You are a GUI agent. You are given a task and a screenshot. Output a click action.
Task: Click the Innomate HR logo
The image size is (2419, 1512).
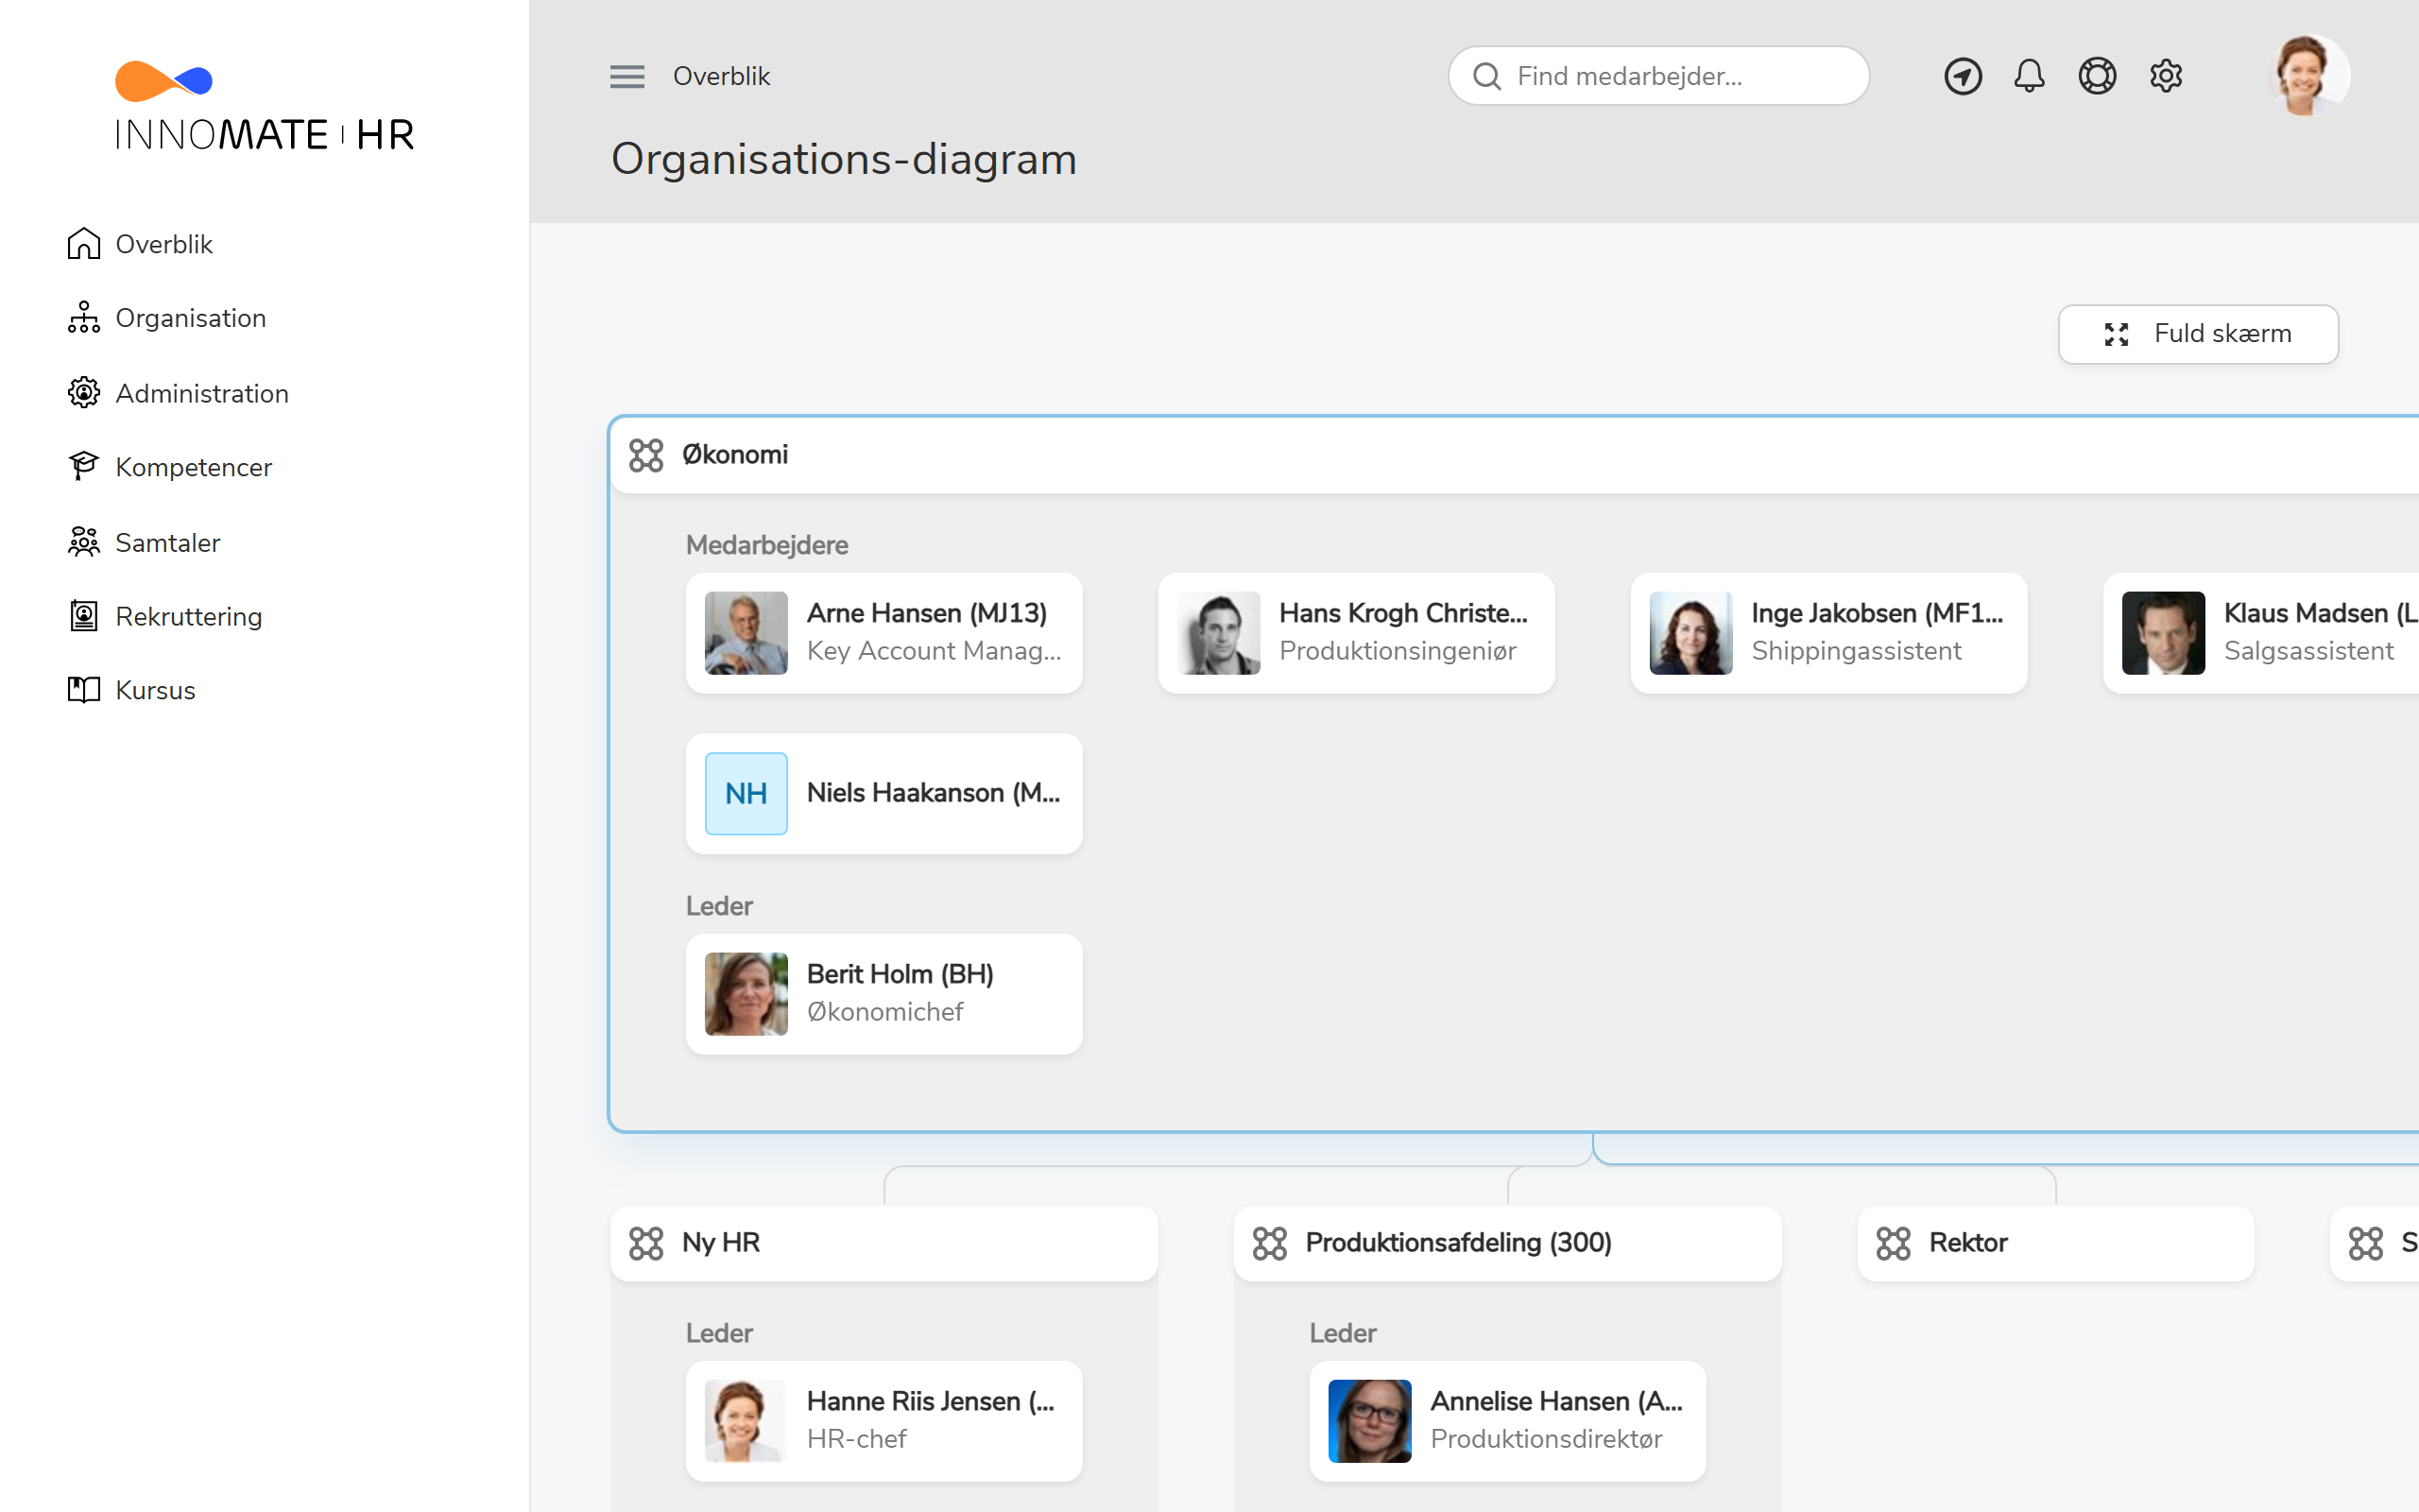click(265, 107)
